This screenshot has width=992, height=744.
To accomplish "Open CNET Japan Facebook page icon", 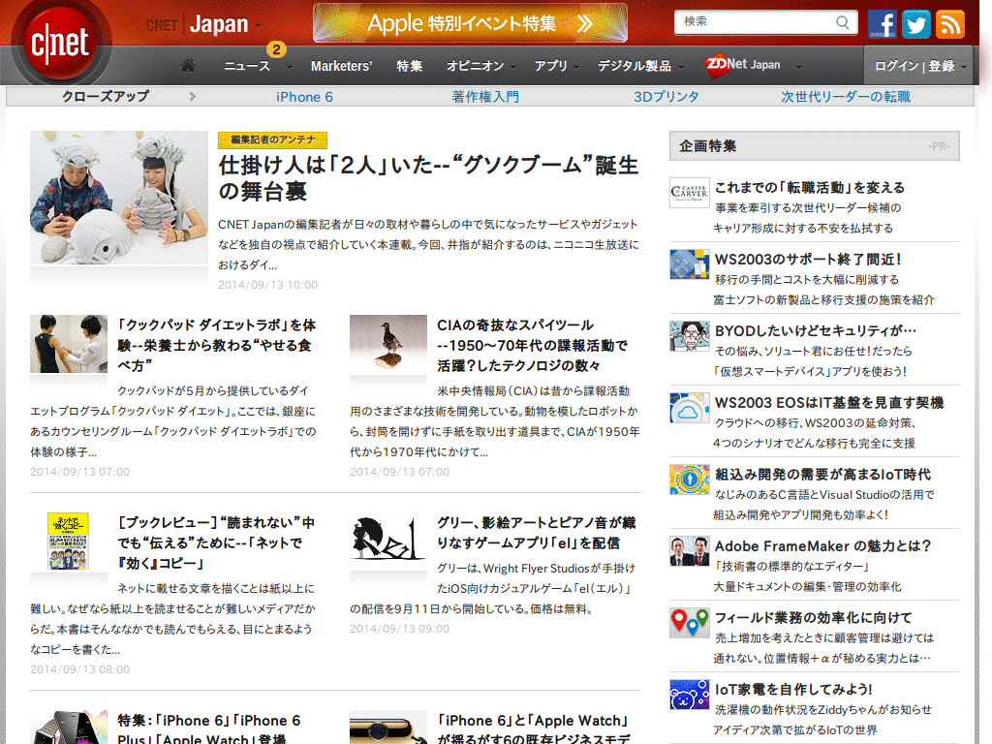I will [x=882, y=23].
